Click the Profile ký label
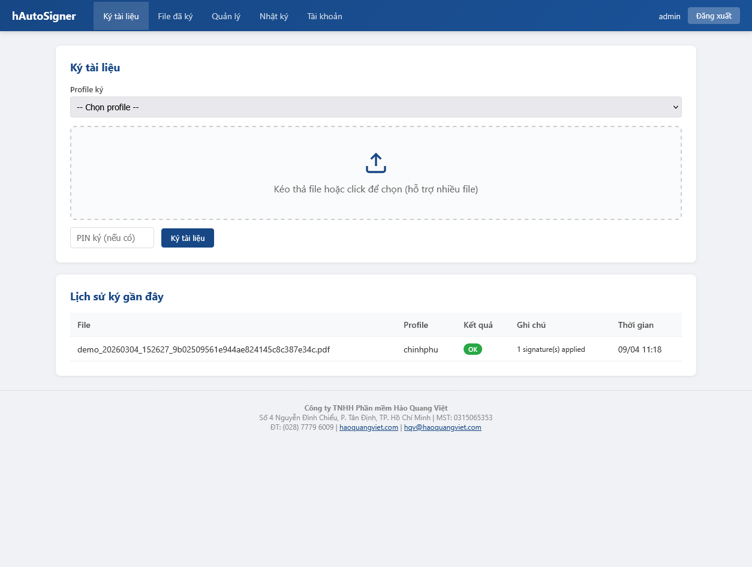 87,90
